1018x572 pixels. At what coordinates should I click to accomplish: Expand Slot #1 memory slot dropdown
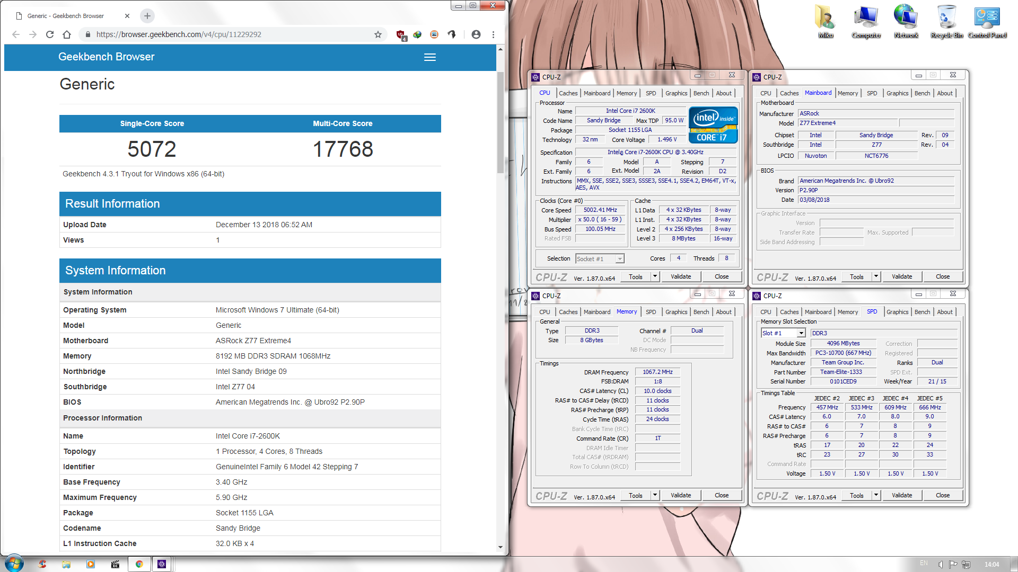[x=801, y=333]
